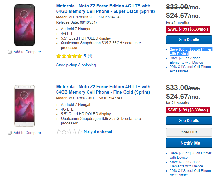Click the empty star rating icons
The height and width of the screenshot is (180, 216).
[69, 132]
